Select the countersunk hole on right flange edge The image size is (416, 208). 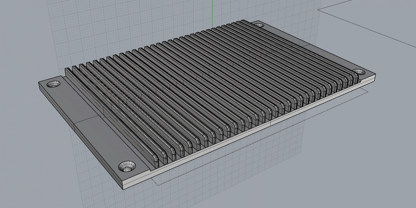pyautogui.click(x=359, y=72)
